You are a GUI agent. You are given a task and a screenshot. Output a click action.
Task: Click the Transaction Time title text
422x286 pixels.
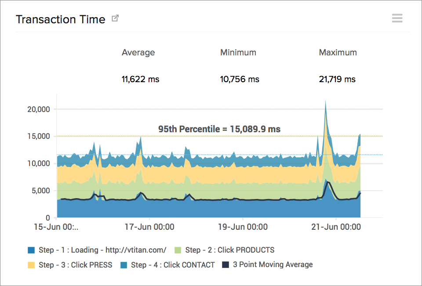60,19
